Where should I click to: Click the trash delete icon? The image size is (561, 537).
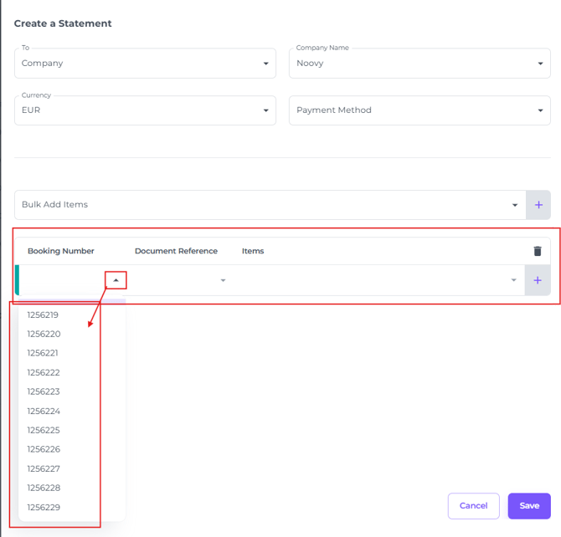[x=538, y=251]
